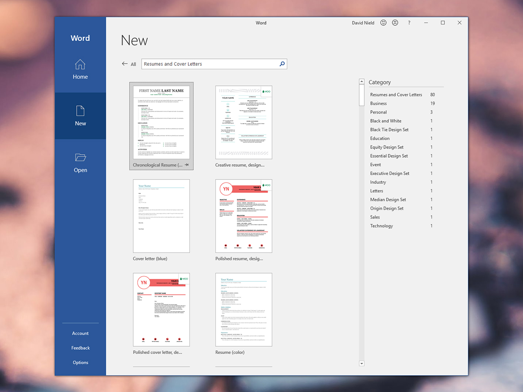Open the Options menu item
The image size is (523, 392).
tap(80, 362)
